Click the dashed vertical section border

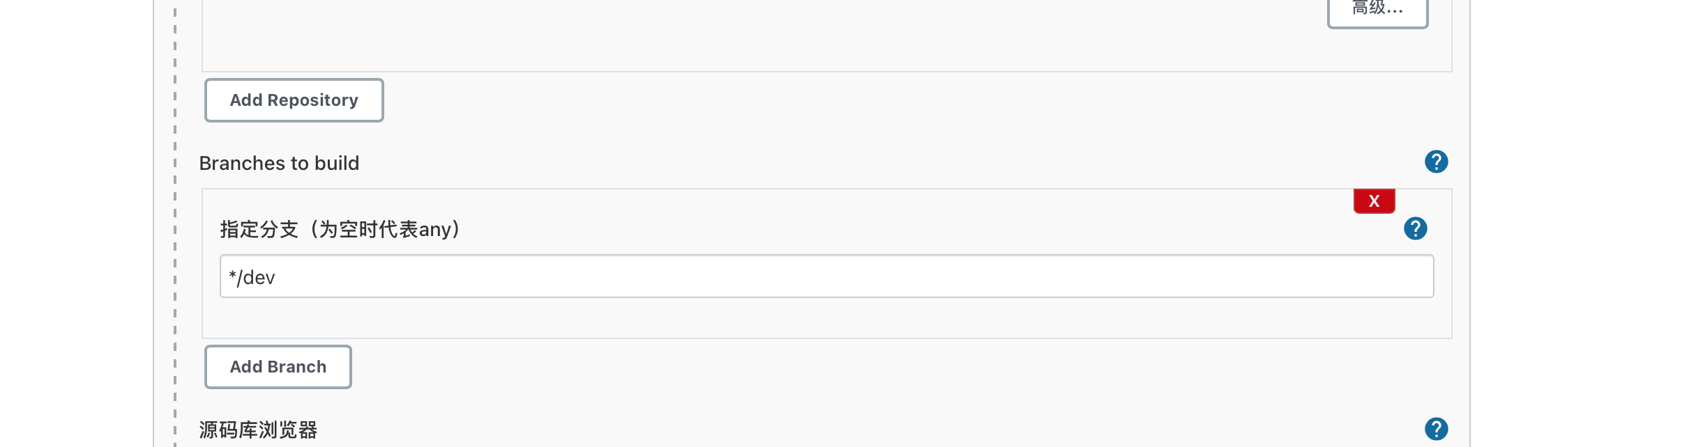click(174, 223)
